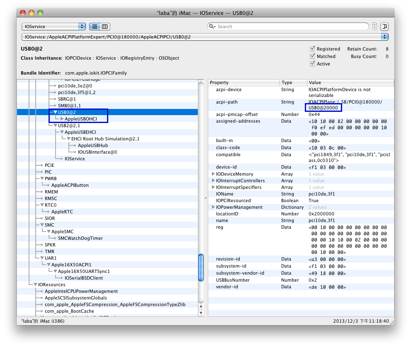Collapse the SMC tree node
The image size is (411, 350).
tap(42, 225)
